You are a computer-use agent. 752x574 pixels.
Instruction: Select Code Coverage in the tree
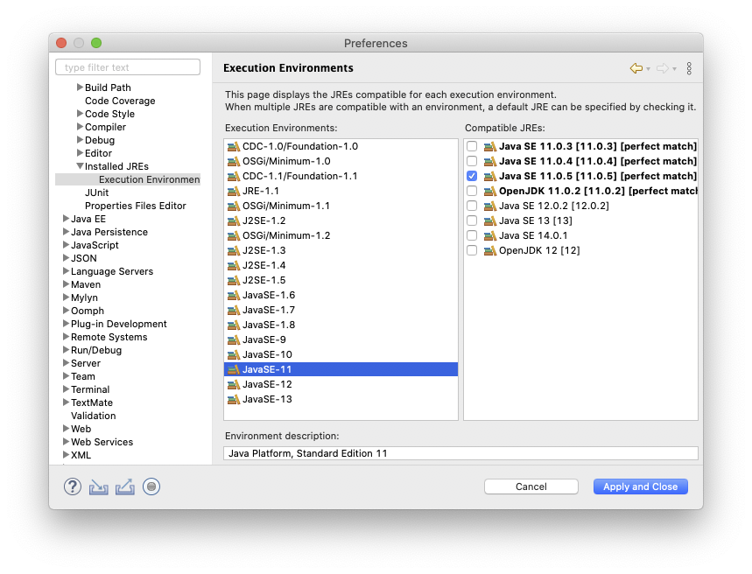click(120, 101)
